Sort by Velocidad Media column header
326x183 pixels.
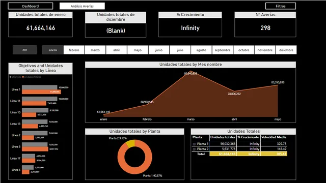pos(274,137)
